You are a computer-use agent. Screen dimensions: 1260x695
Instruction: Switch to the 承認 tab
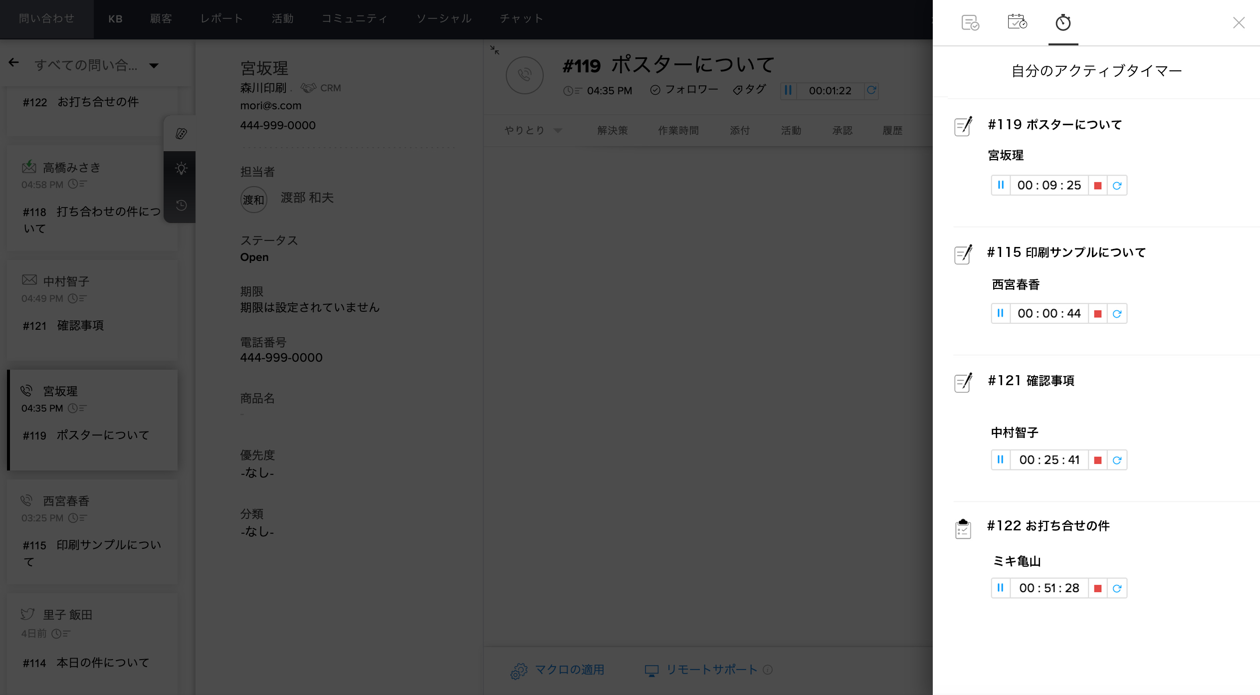(x=842, y=130)
